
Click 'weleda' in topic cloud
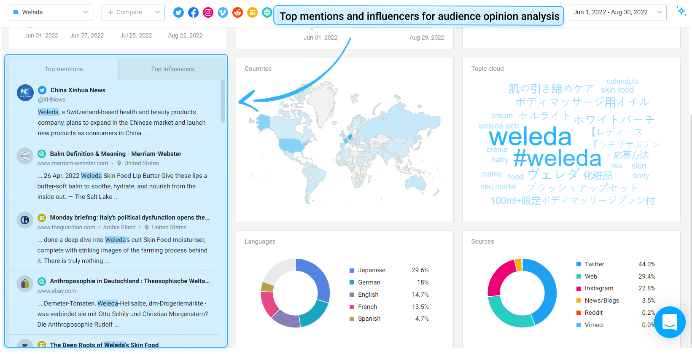pos(530,137)
